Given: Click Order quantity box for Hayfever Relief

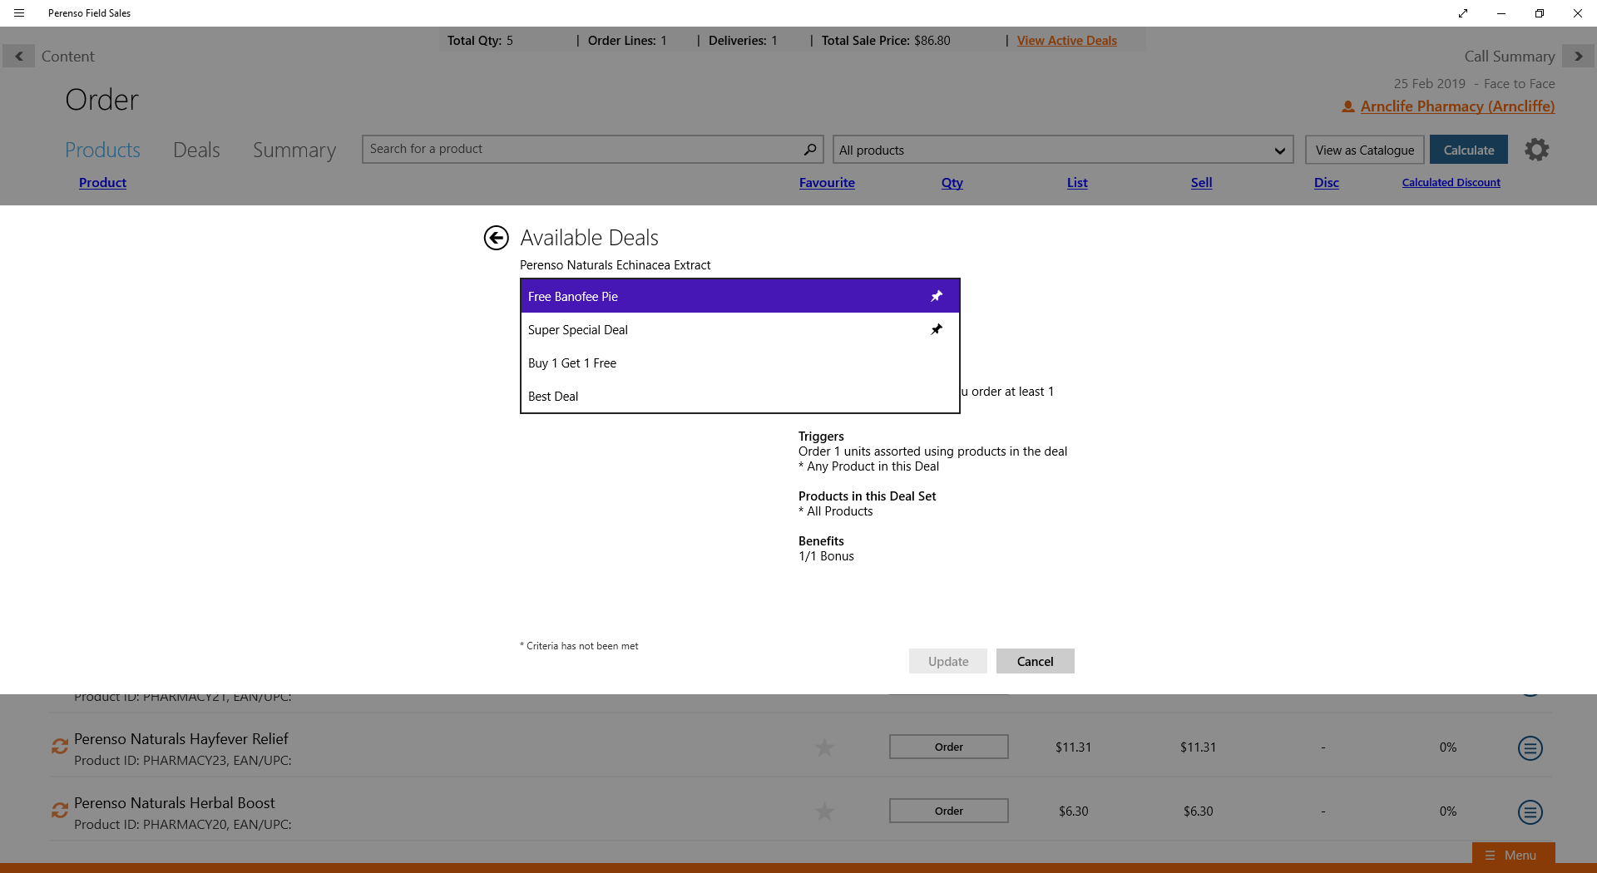Looking at the screenshot, I should click(948, 747).
